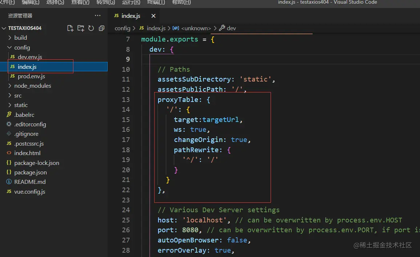Click the JS icon beside prod.env.js
The width and height of the screenshot is (420, 257).
pos(12,76)
